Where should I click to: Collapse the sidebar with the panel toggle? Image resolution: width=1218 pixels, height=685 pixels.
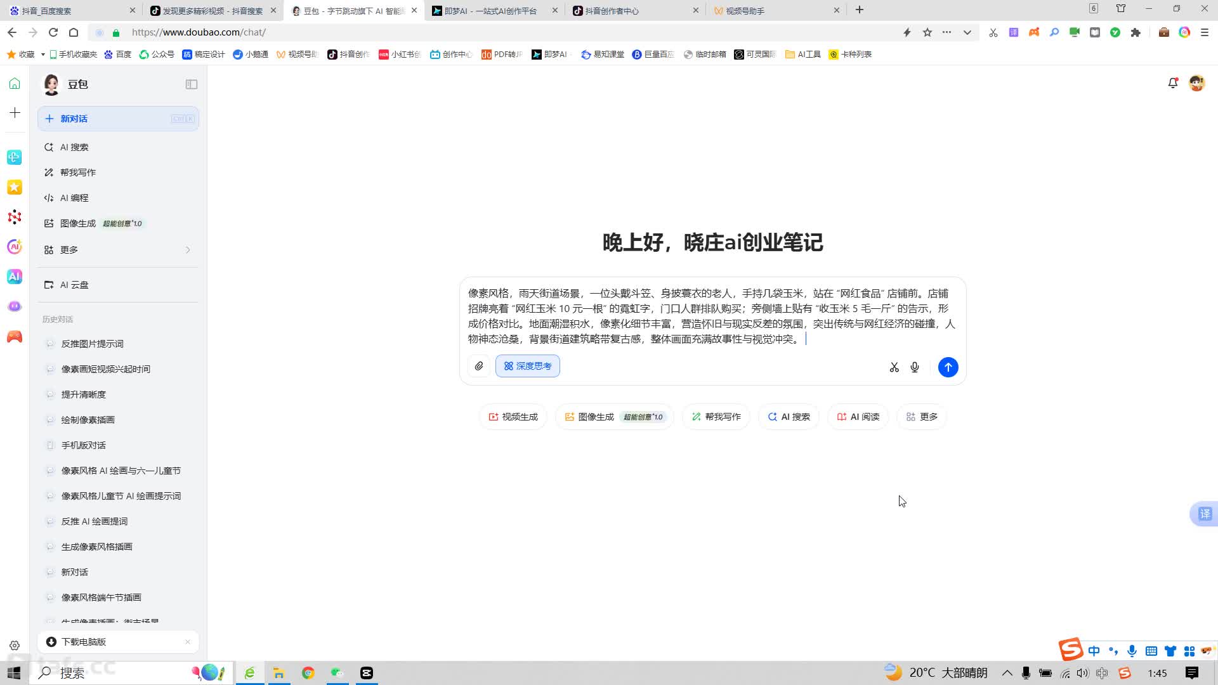192,84
